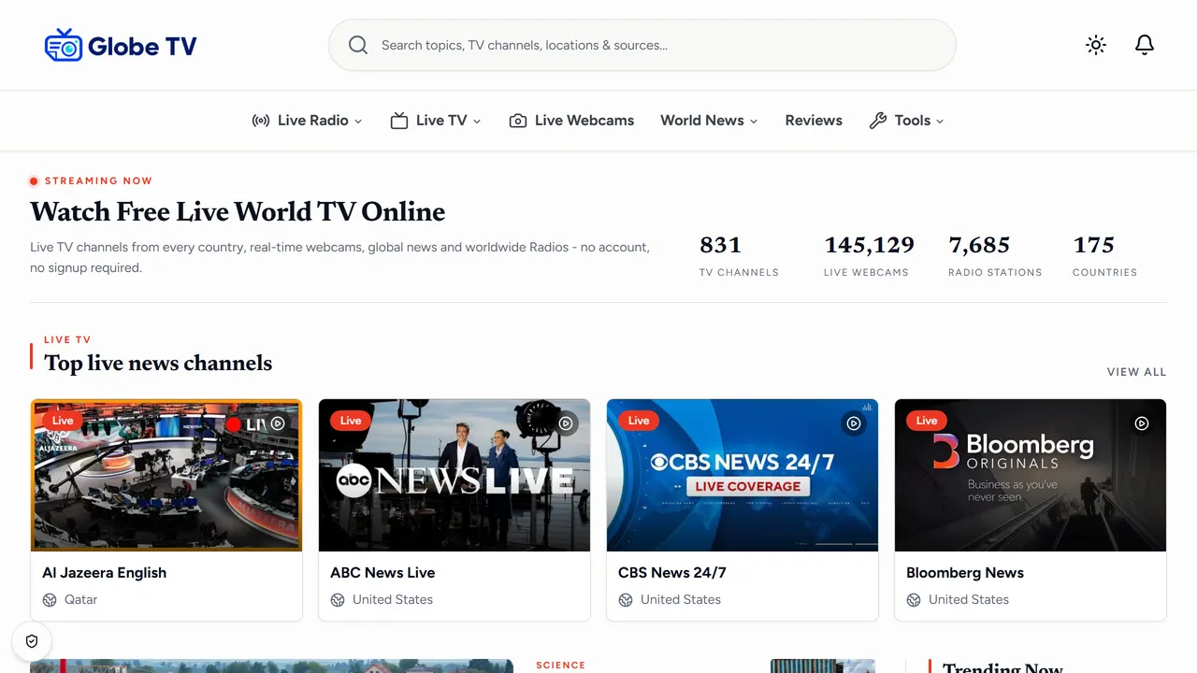Click Live badge on Al Jazeera card

pyautogui.click(x=63, y=421)
